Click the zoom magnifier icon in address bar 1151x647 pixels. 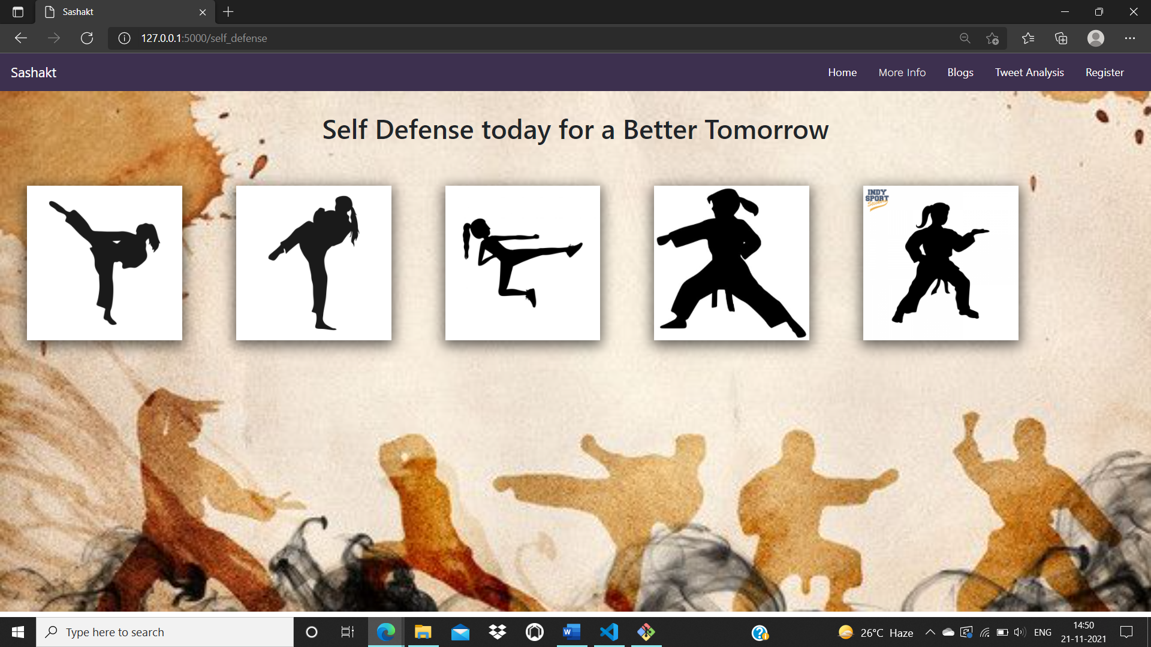965,38
